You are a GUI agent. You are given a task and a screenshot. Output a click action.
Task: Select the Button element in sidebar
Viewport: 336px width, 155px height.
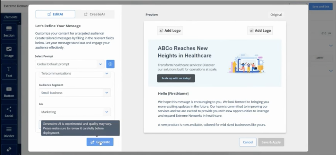pos(9,92)
